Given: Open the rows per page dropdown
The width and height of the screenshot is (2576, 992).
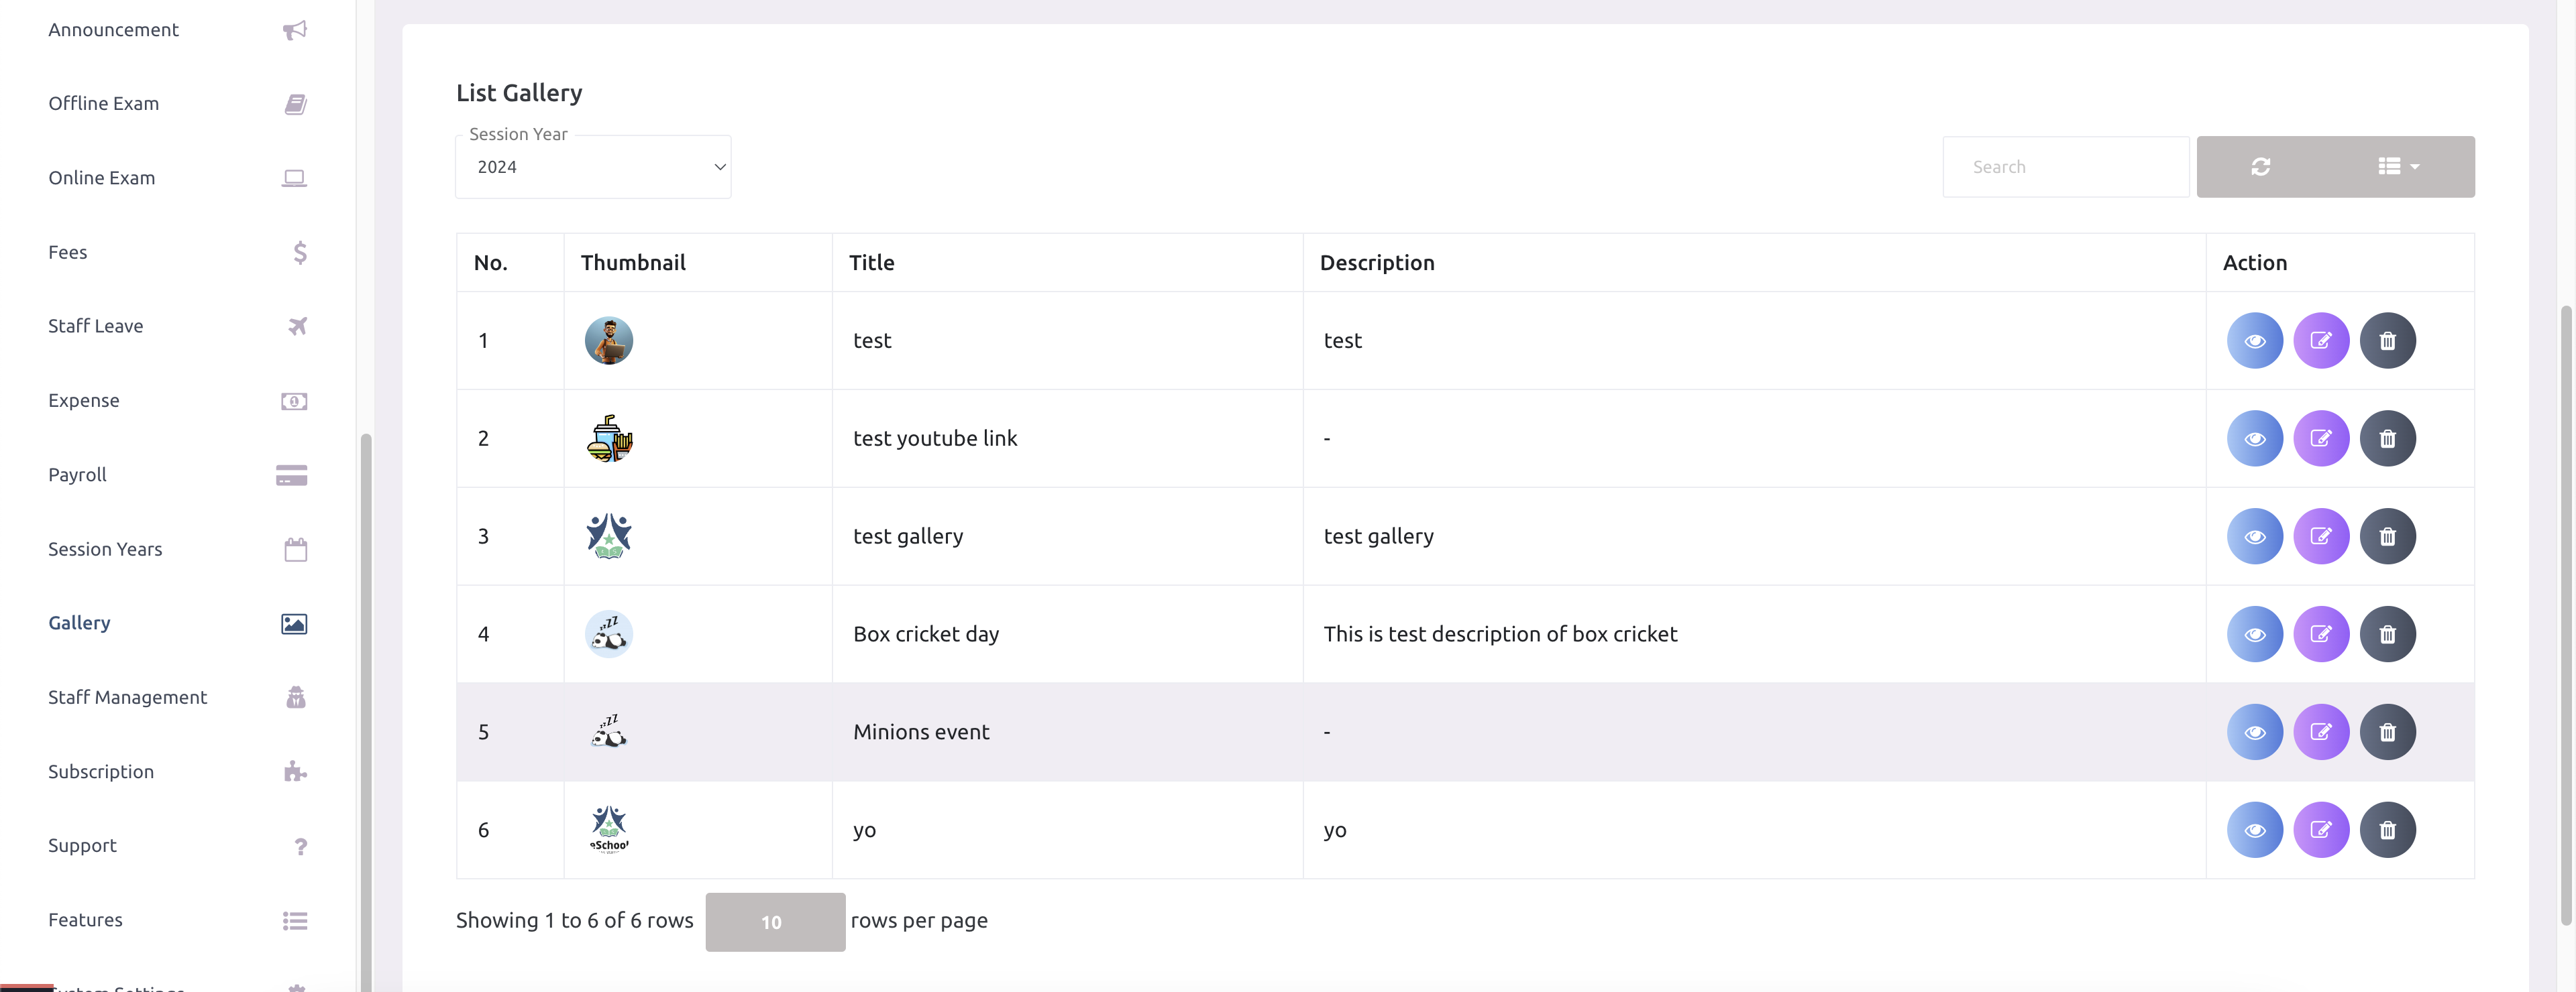Looking at the screenshot, I should pyautogui.click(x=774, y=922).
